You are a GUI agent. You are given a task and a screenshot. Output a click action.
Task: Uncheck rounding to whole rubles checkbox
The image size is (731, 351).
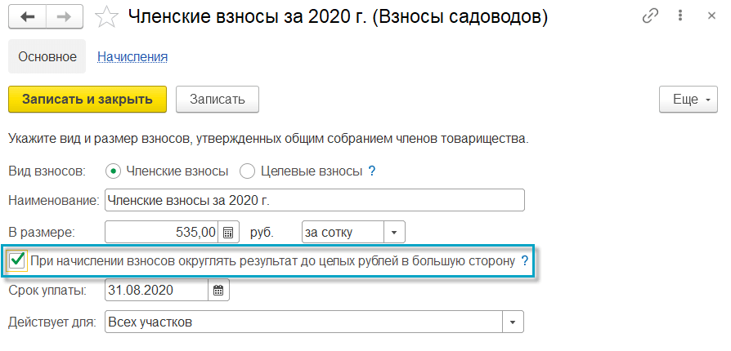click(17, 261)
